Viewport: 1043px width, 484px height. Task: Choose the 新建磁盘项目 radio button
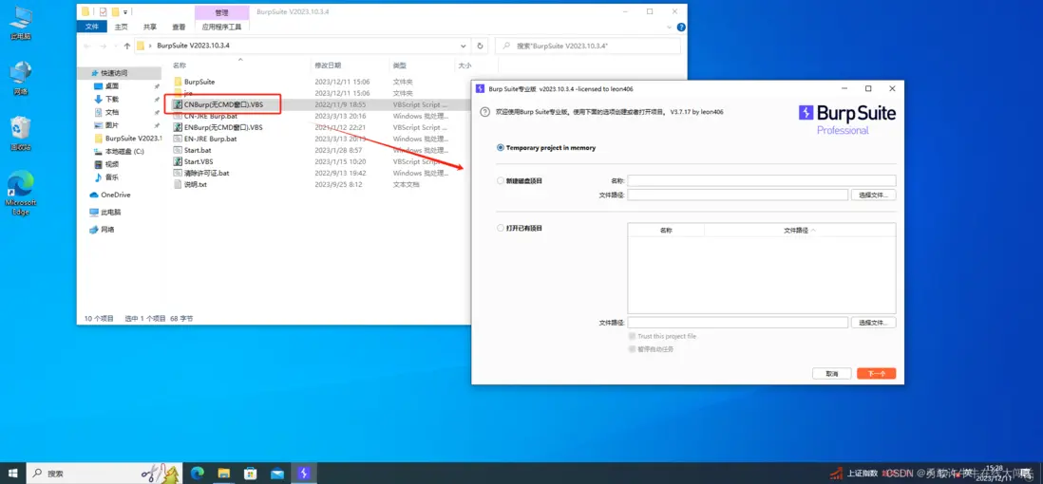[501, 180]
